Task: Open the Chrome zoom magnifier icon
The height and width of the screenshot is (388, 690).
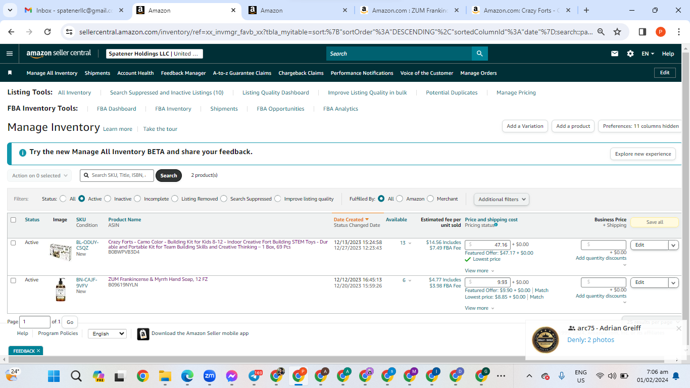Action: pyautogui.click(x=601, y=32)
